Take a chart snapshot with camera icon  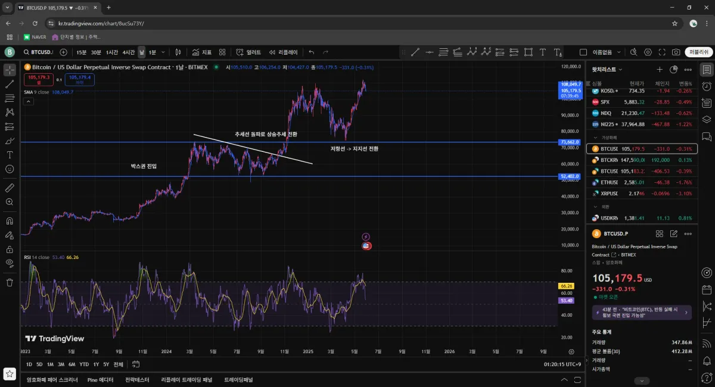pyautogui.click(x=676, y=52)
